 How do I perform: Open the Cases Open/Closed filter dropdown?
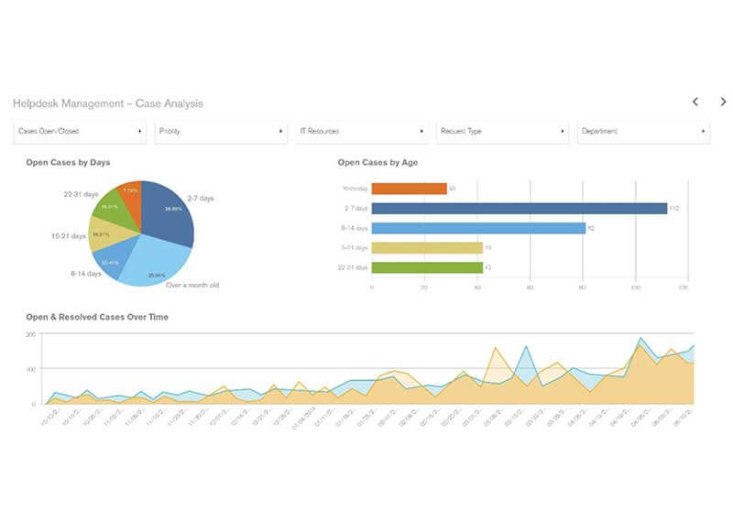(80, 131)
